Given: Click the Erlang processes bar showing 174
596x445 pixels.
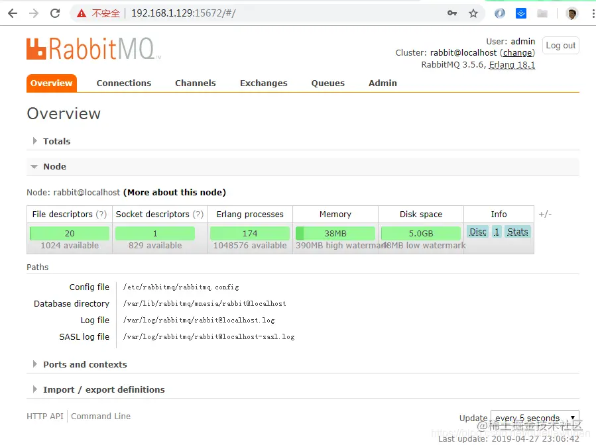Looking at the screenshot, I should tap(250, 233).
